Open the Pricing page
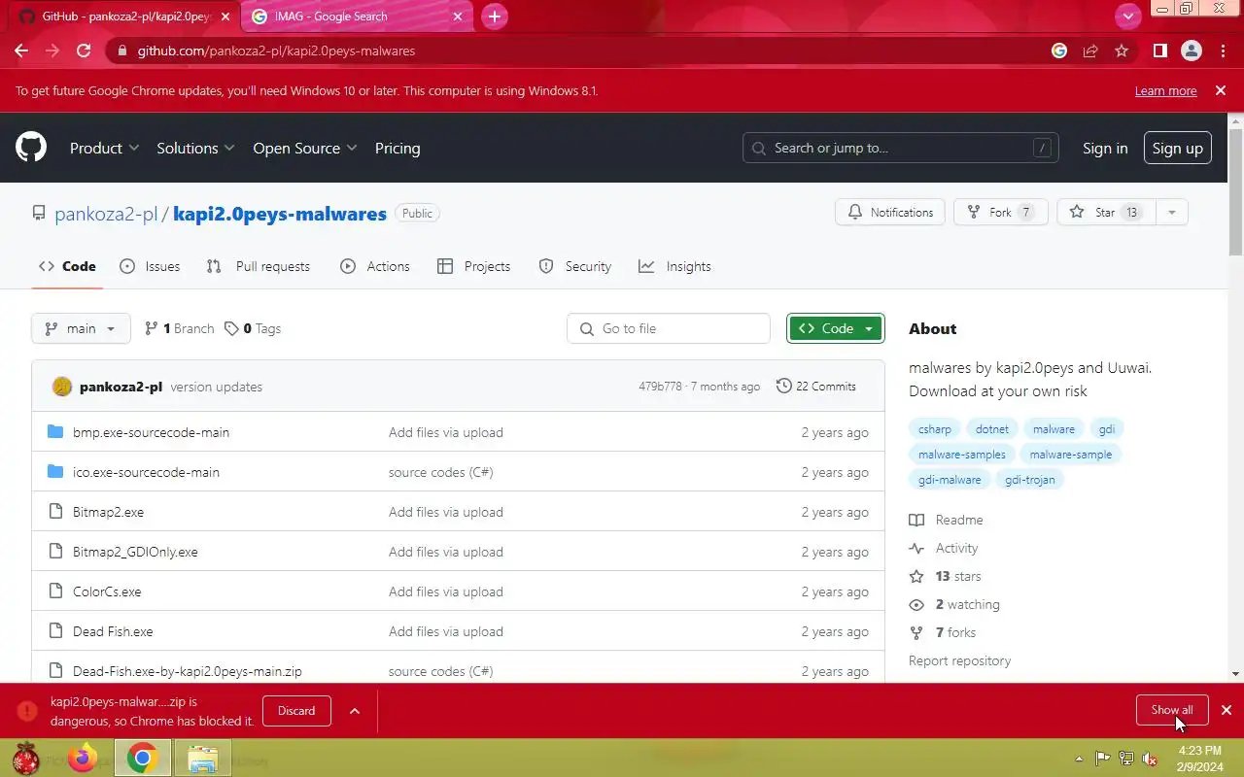The height and width of the screenshot is (777, 1244). pos(397,148)
